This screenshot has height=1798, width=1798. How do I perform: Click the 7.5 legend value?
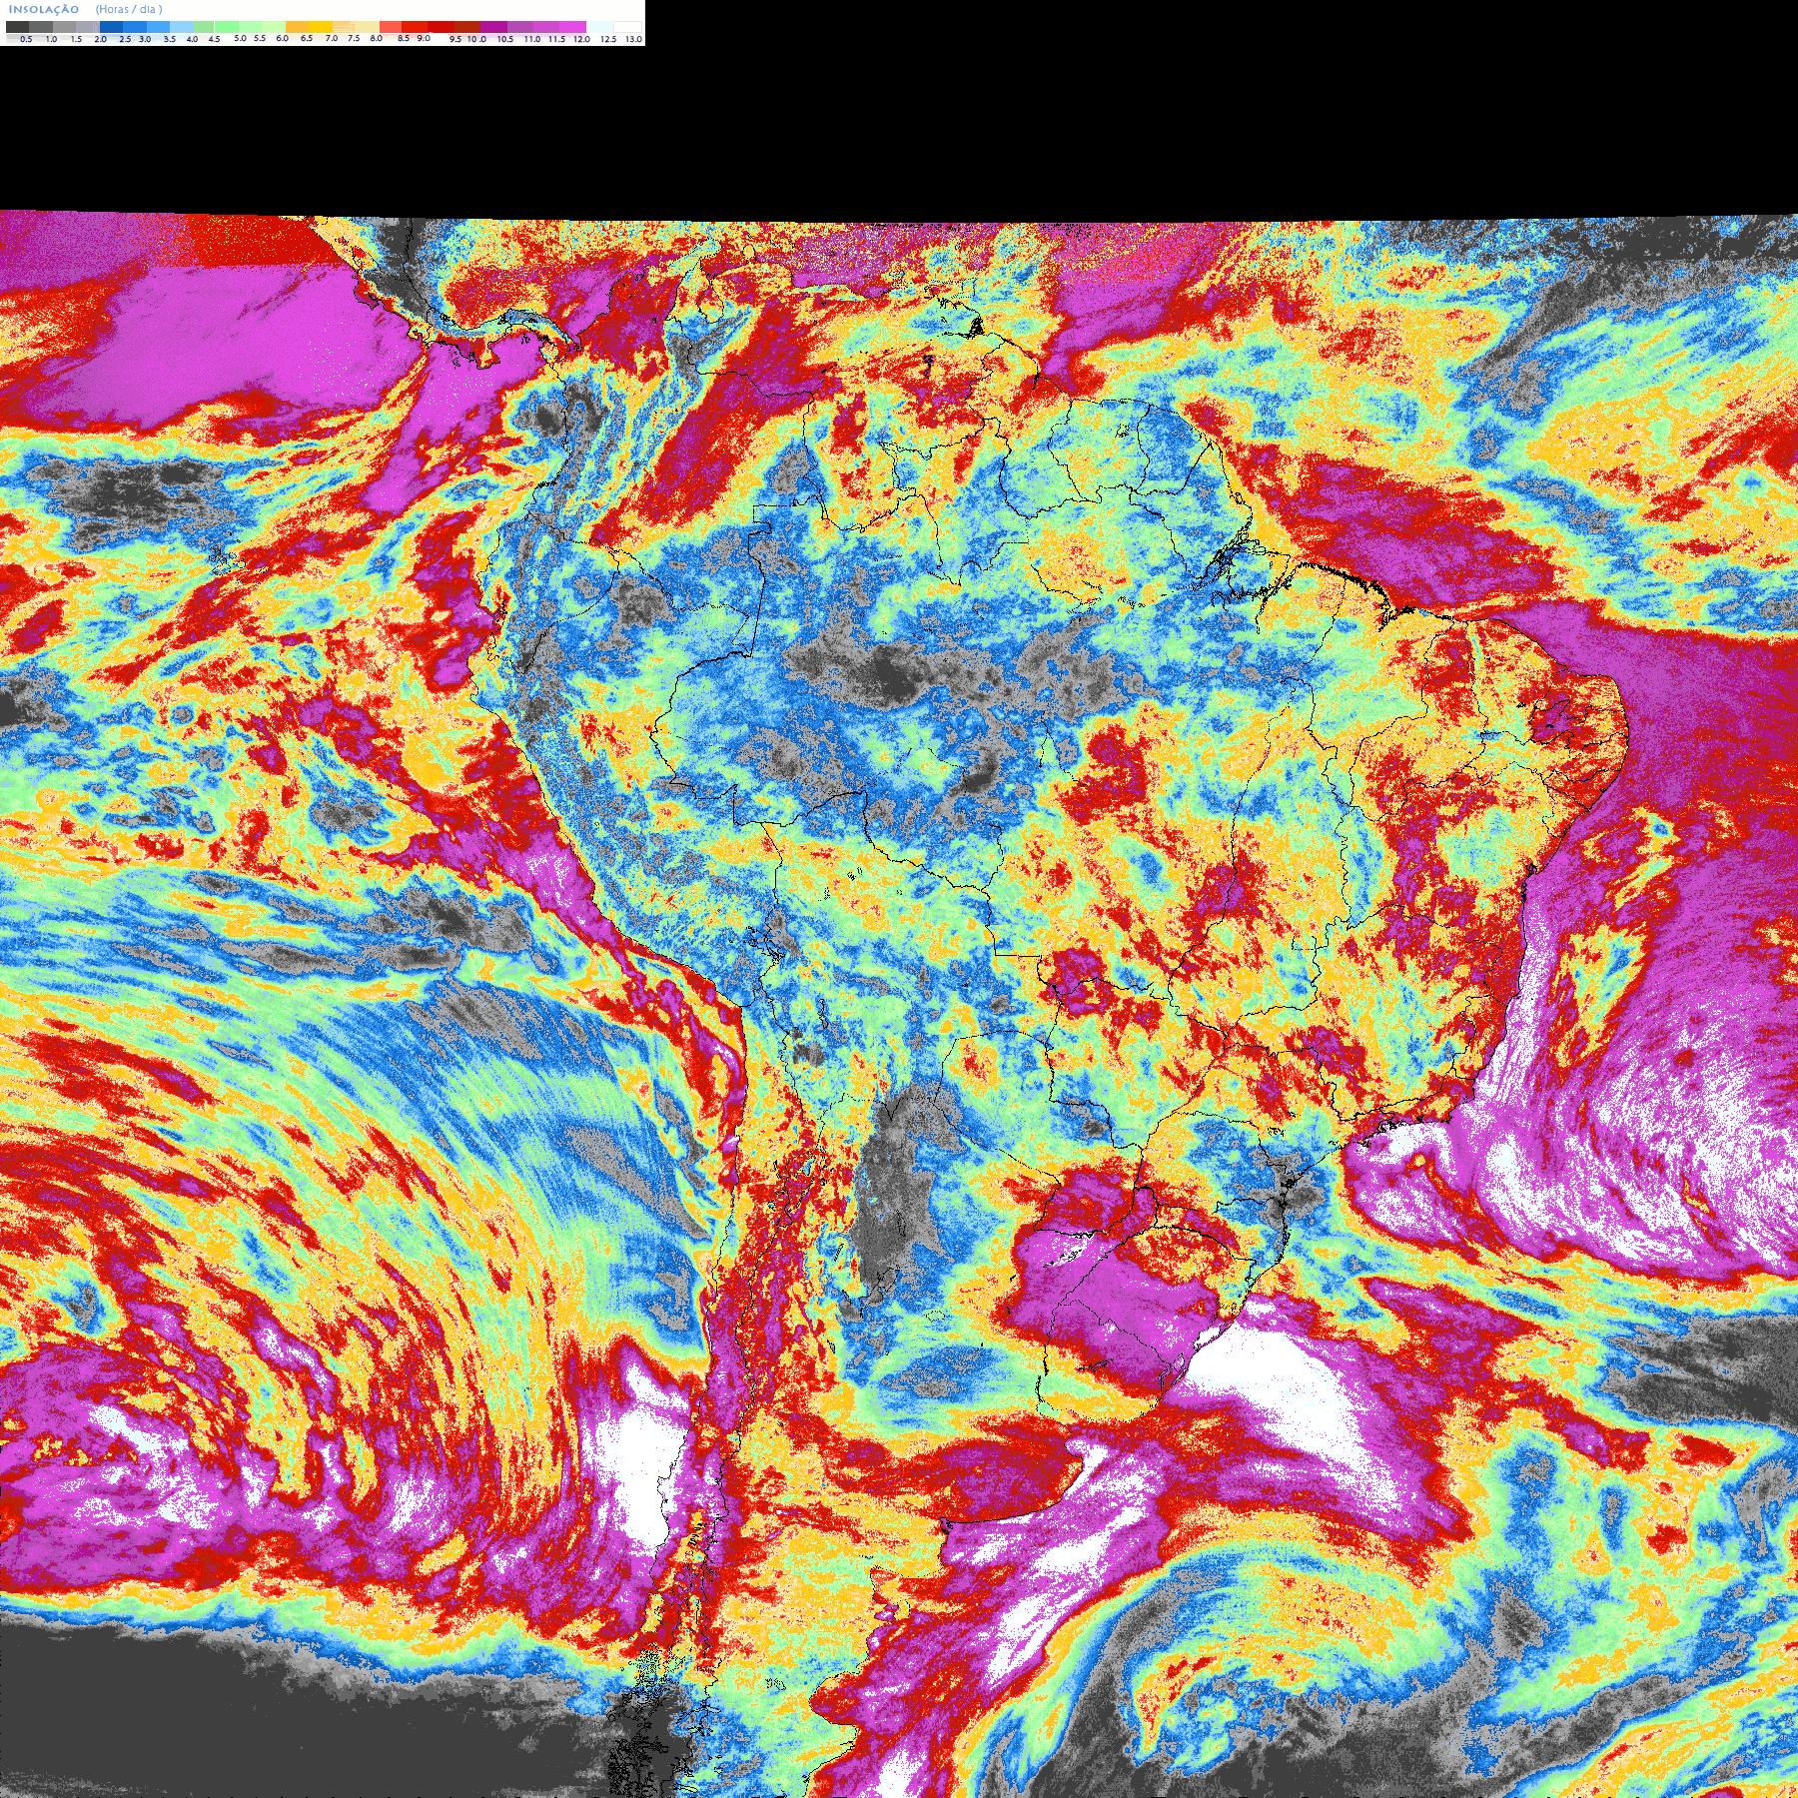(354, 38)
